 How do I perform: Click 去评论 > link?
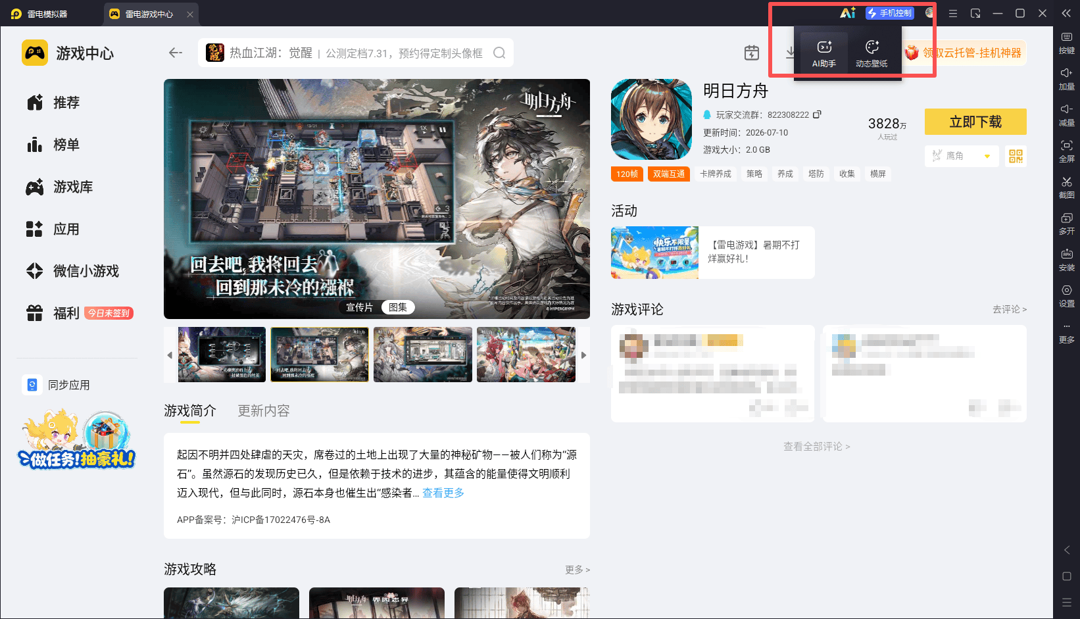(1010, 309)
